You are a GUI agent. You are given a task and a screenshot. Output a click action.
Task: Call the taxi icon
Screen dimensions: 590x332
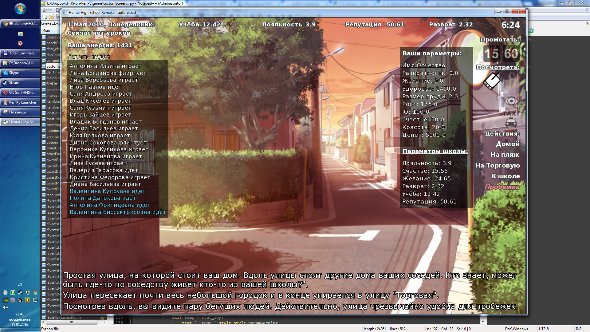tap(511, 119)
